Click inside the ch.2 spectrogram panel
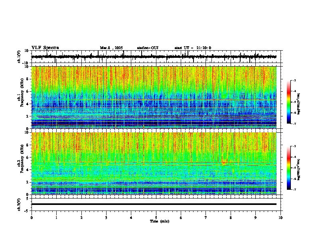 coord(154,163)
